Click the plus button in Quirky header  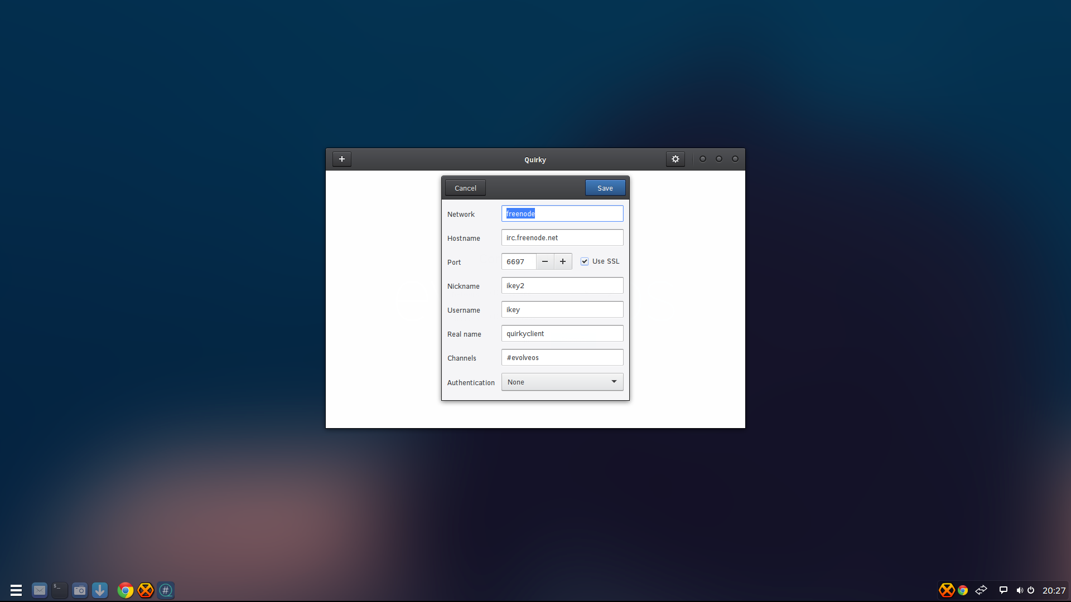[x=342, y=159]
